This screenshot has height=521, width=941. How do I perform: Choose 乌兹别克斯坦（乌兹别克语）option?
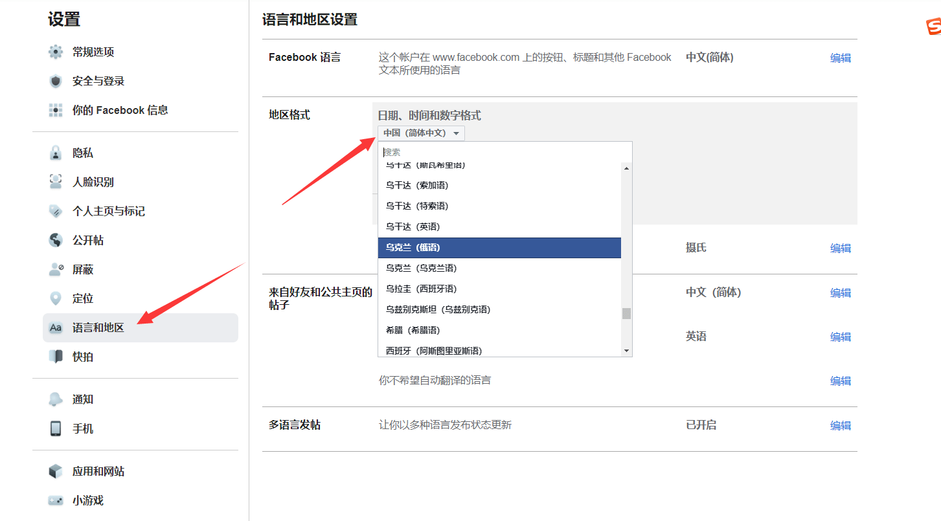click(499, 309)
